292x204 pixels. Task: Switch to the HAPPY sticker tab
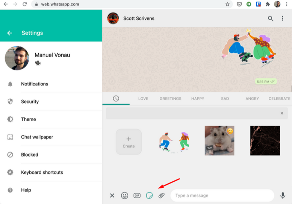click(198, 99)
